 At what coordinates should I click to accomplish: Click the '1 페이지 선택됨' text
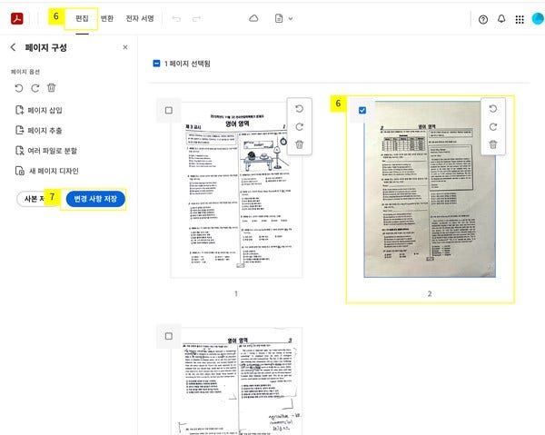coord(187,64)
